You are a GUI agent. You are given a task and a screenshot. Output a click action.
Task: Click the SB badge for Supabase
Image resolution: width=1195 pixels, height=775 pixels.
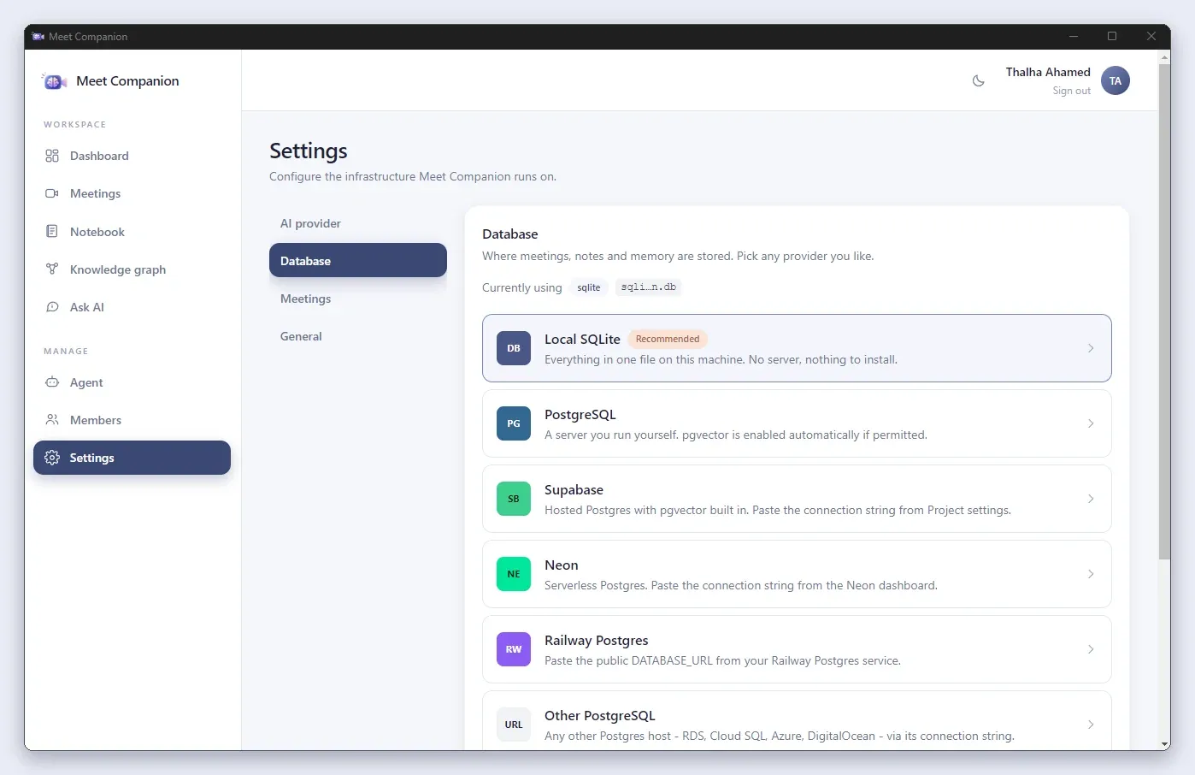click(514, 499)
